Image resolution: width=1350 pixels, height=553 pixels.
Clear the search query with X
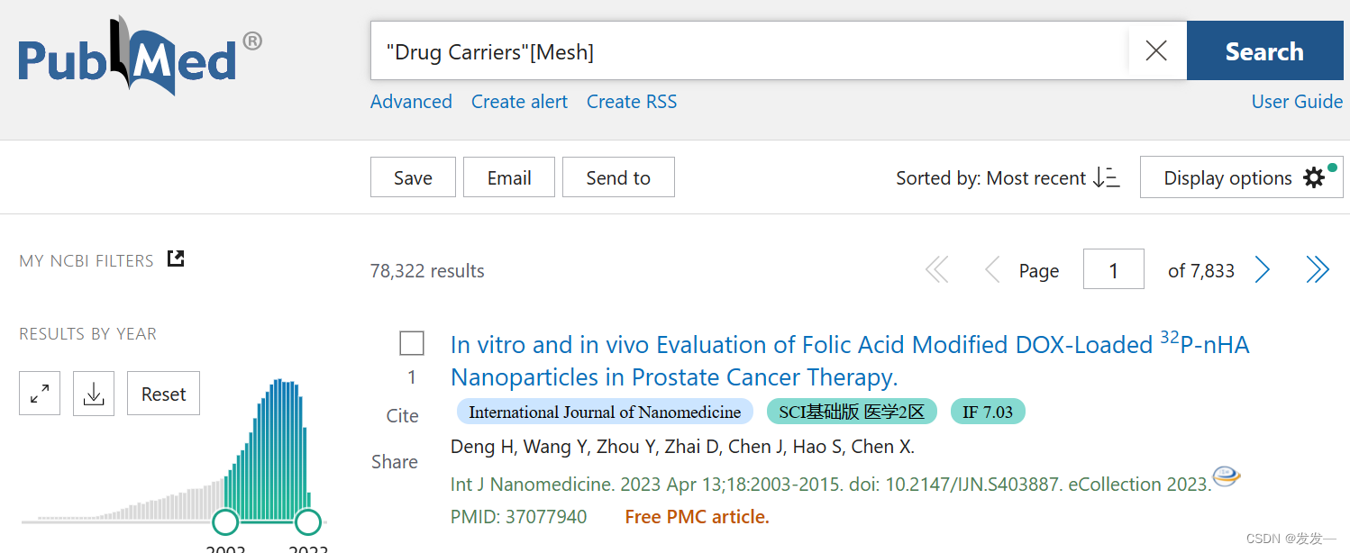click(1155, 51)
